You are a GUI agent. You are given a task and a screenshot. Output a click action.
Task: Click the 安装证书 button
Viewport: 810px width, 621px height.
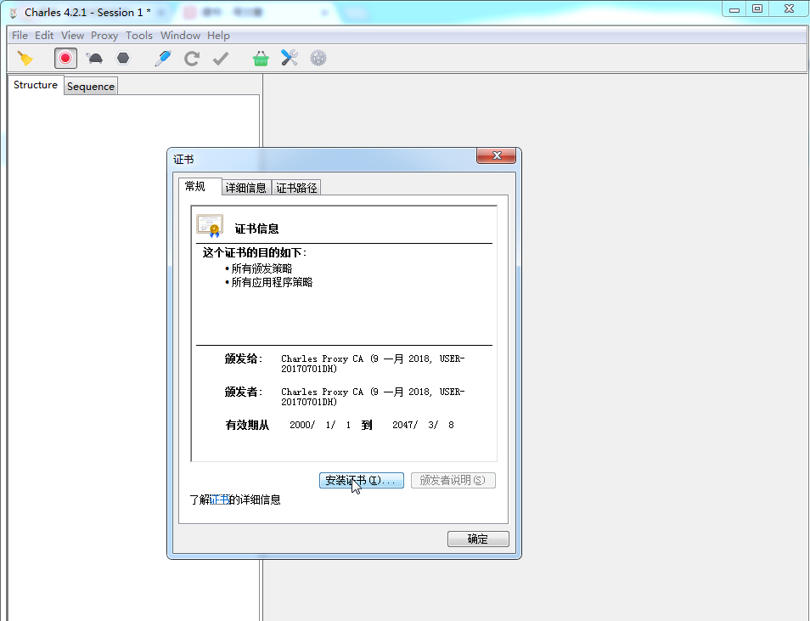(x=361, y=480)
